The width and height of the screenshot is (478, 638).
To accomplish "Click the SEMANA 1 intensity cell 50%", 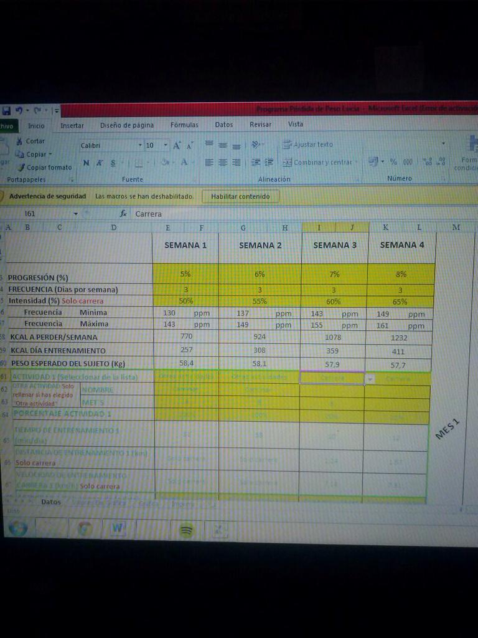I will (x=186, y=301).
